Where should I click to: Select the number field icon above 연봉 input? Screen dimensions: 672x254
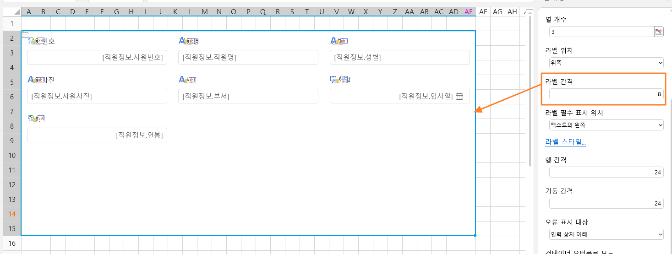pos(36,119)
